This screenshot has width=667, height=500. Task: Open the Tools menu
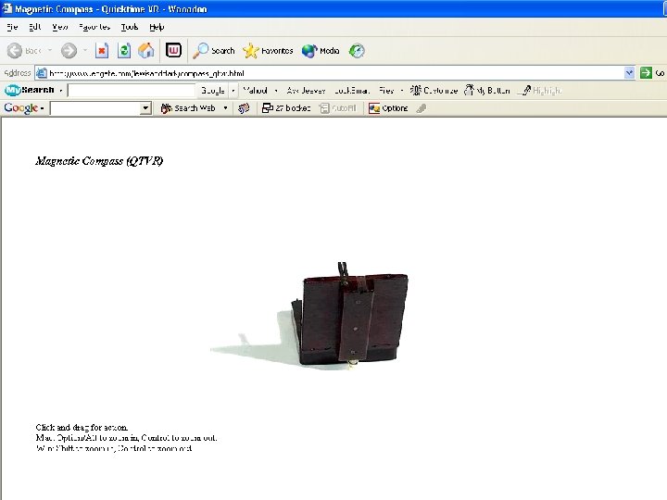tap(130, 27)
